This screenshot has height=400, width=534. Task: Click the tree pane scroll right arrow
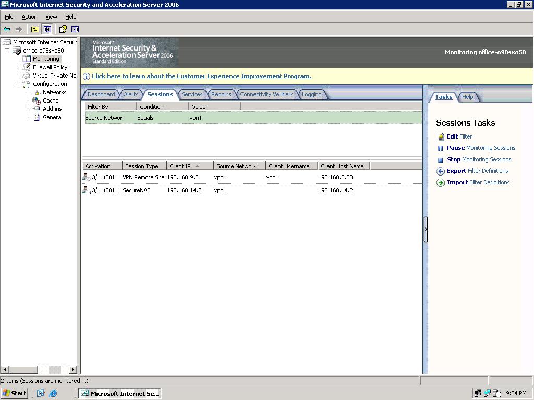tap(73, 369)
